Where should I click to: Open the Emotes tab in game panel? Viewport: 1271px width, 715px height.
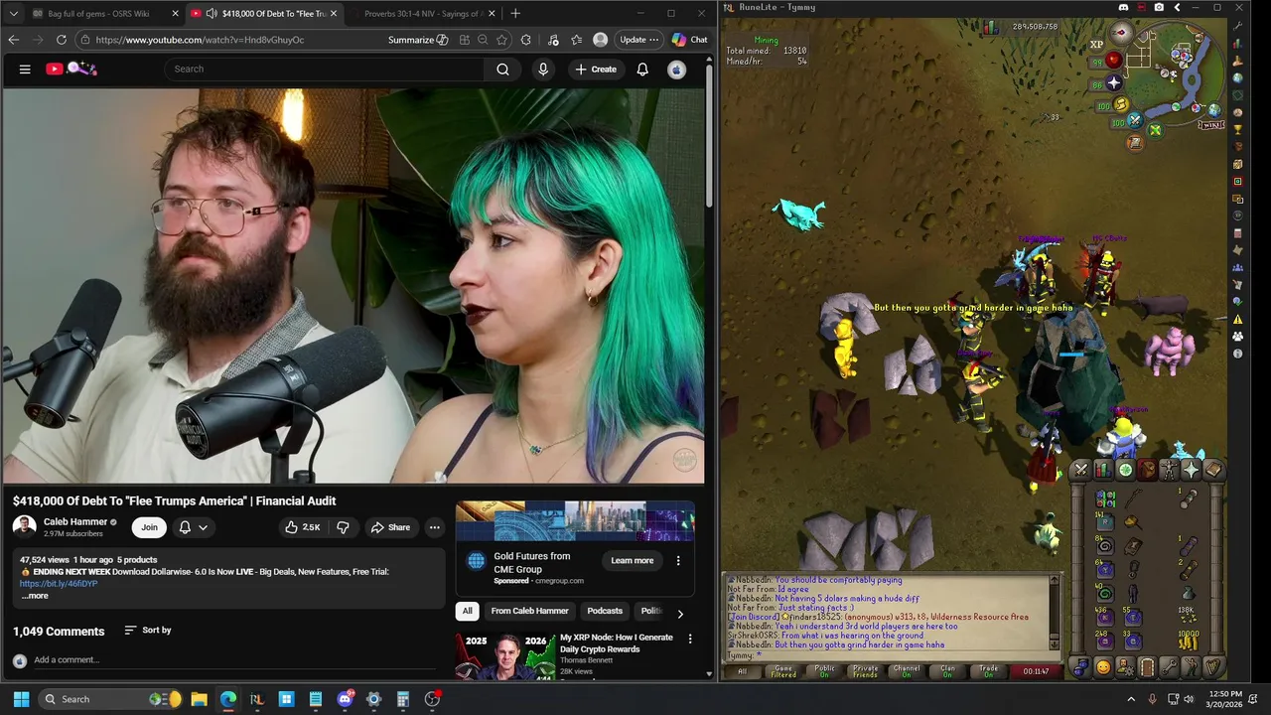click(1191, 667)
